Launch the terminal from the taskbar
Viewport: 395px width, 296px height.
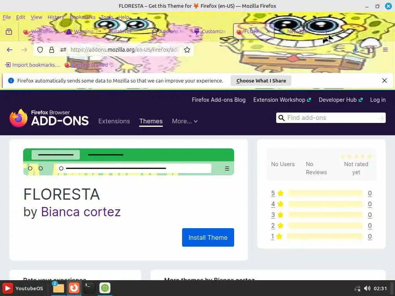pyautogui.click(x=89, y=288)
